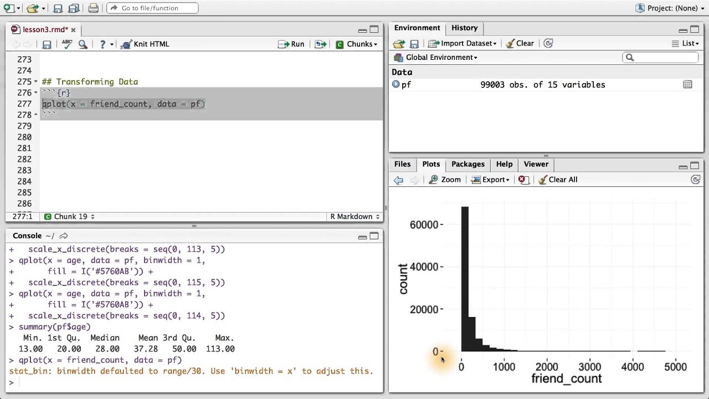
Task: Open the Project (None) menu
Action: coord(670,8)
